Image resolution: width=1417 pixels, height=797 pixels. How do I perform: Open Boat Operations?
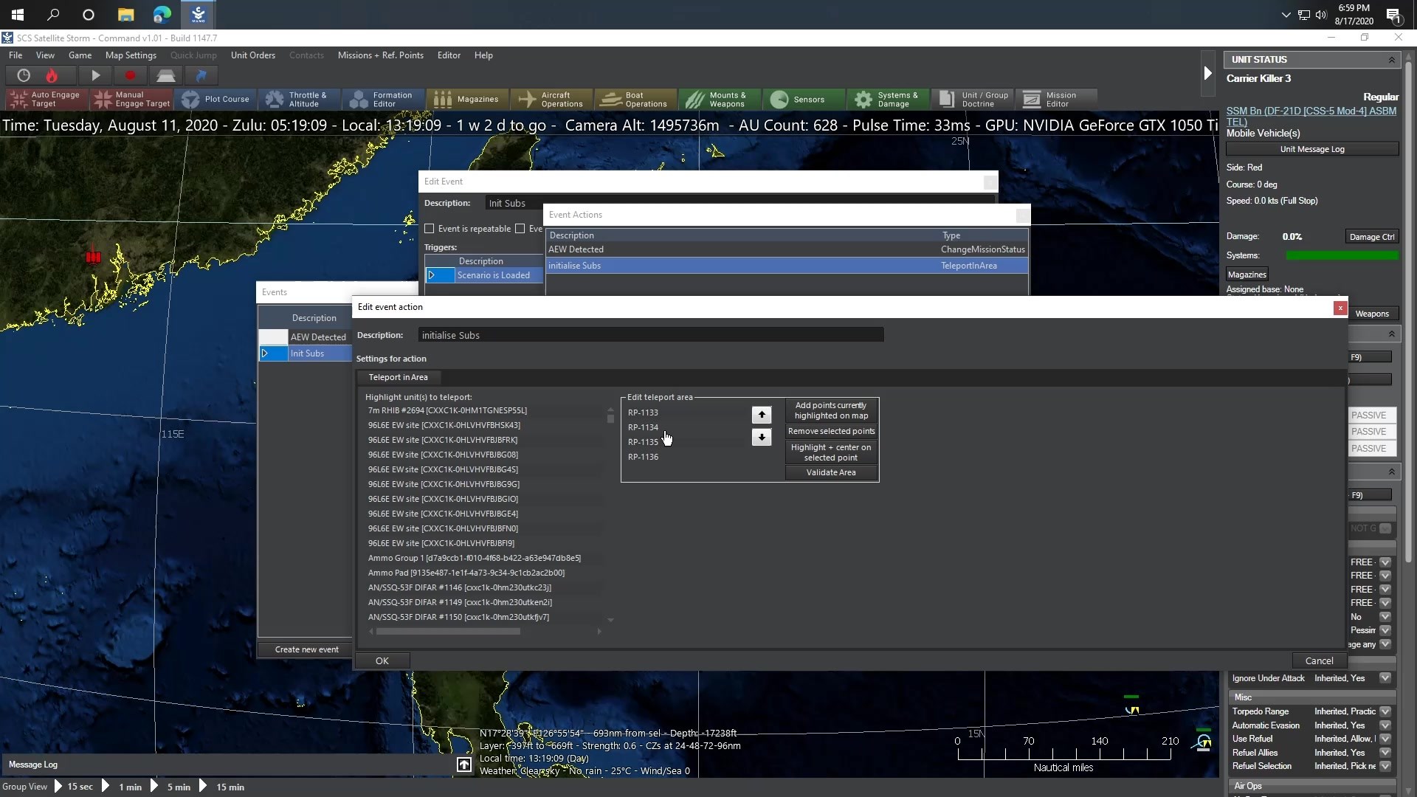point(637,99)
